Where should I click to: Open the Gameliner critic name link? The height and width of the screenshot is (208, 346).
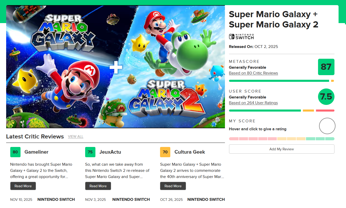pos(36,152)
